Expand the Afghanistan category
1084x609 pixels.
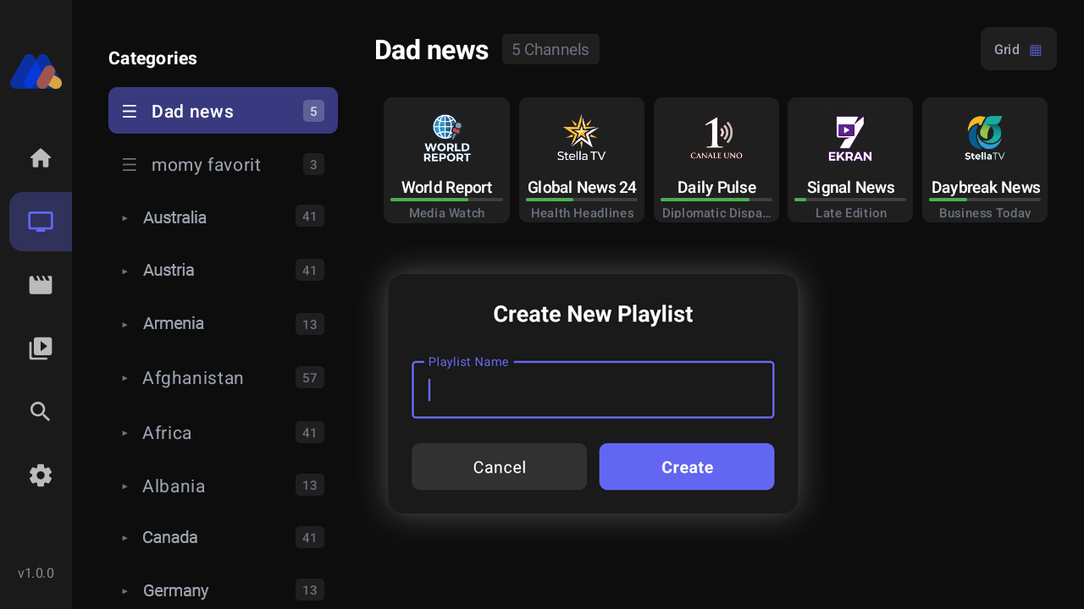tap(192, 377)
